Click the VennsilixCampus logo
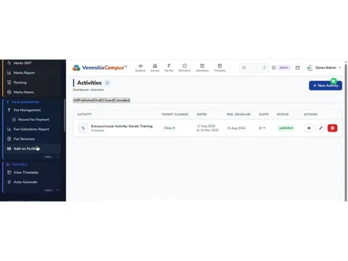The image size is (348, 261). click(x=100, y=68)
